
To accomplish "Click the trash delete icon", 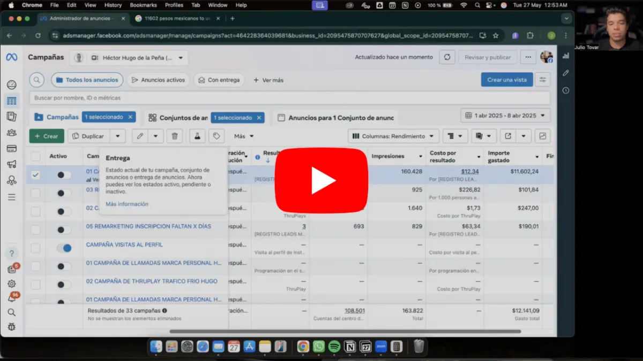I will [175, 136].
